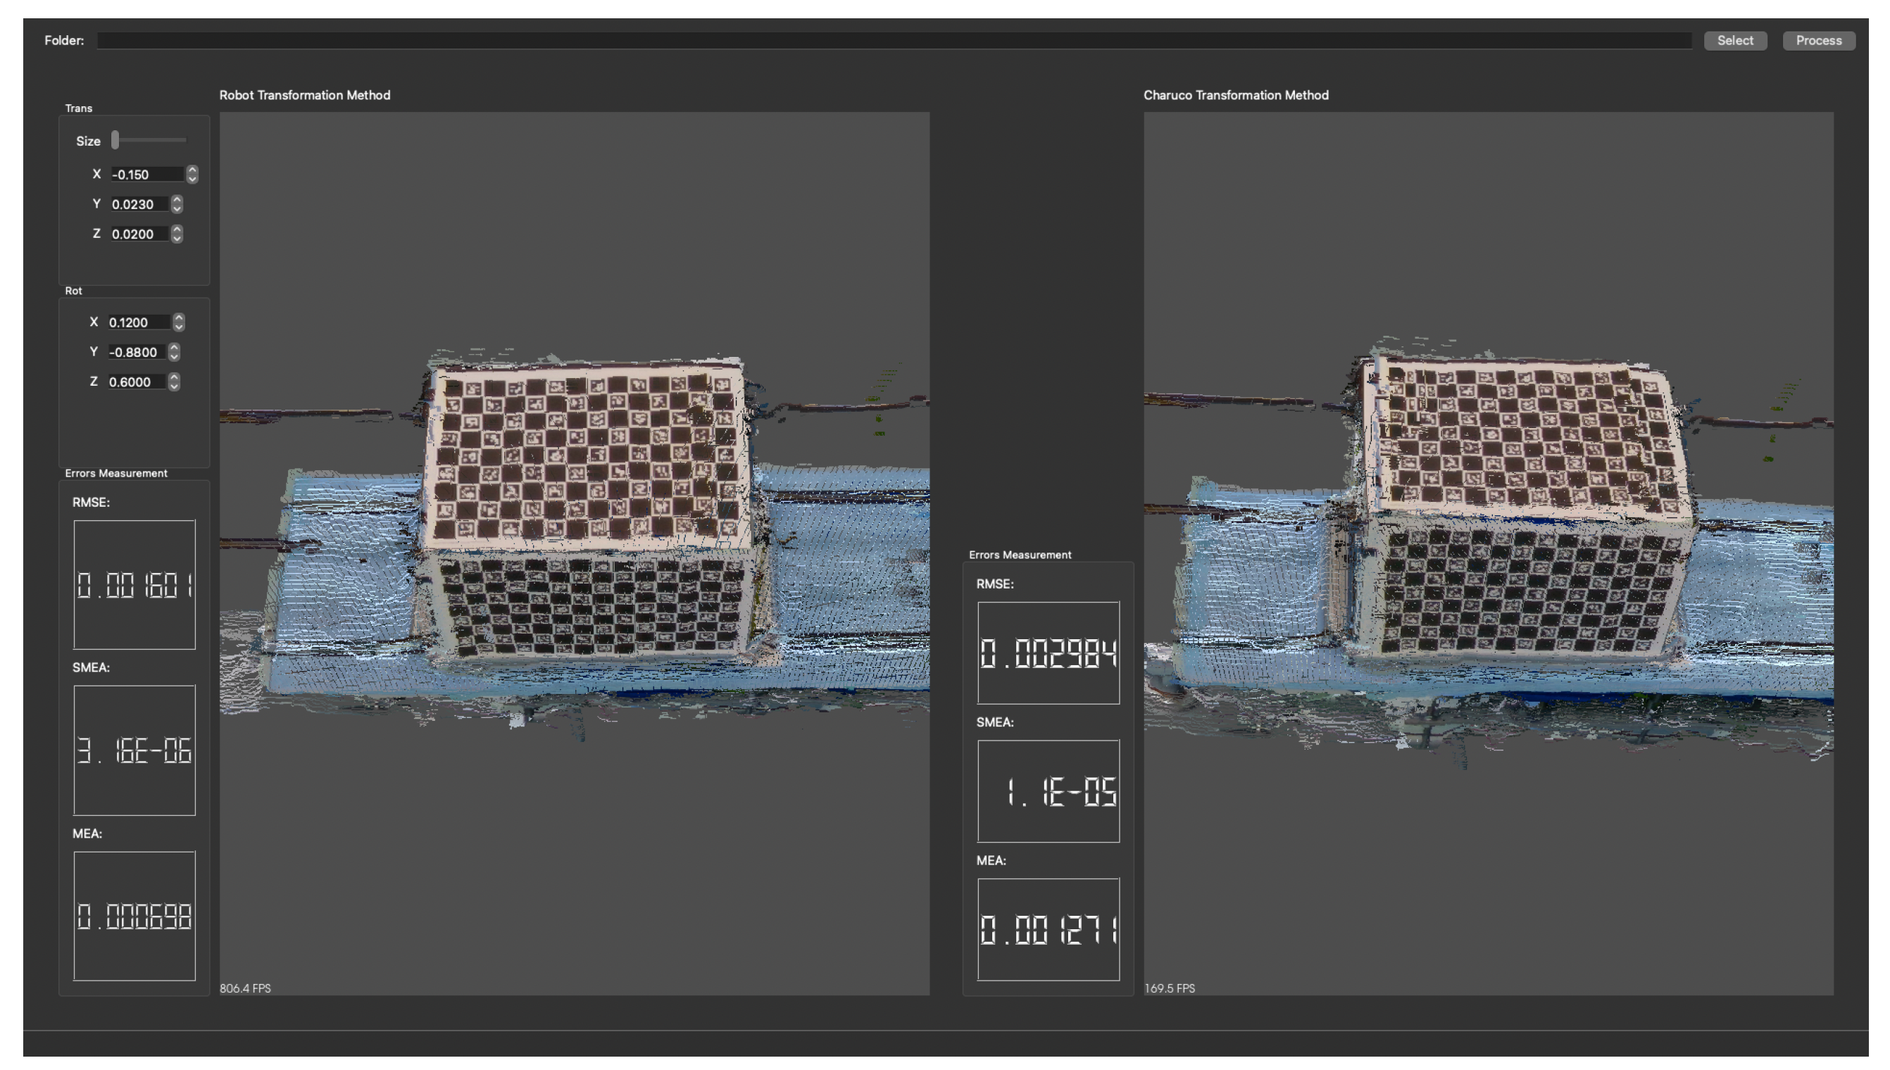Focus the Trans Y field showing 0.0230
Image resolution: width=1890 pixels, height=1070 pixels.
pyautogui.click(x=137, y=204)
